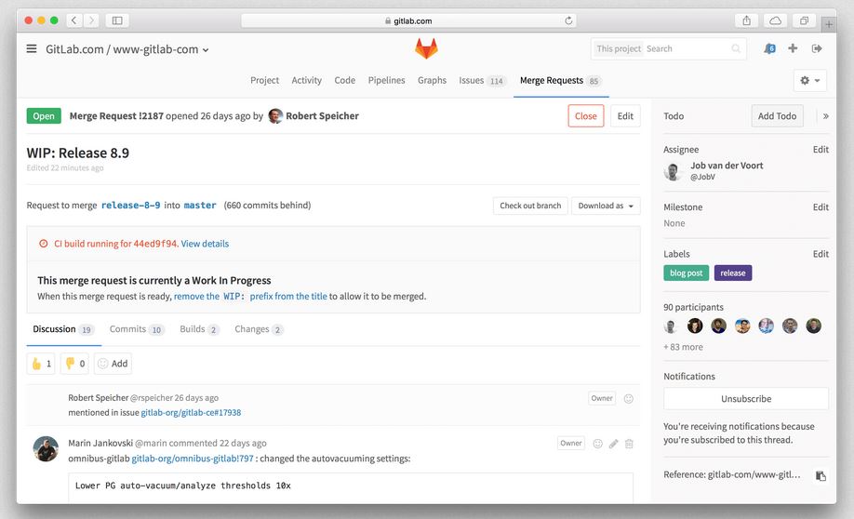Viewport: 854px width, 519px height.
Task: Delete Marin Jankovski's comment trash icon
Action: [x=629, y=444]
